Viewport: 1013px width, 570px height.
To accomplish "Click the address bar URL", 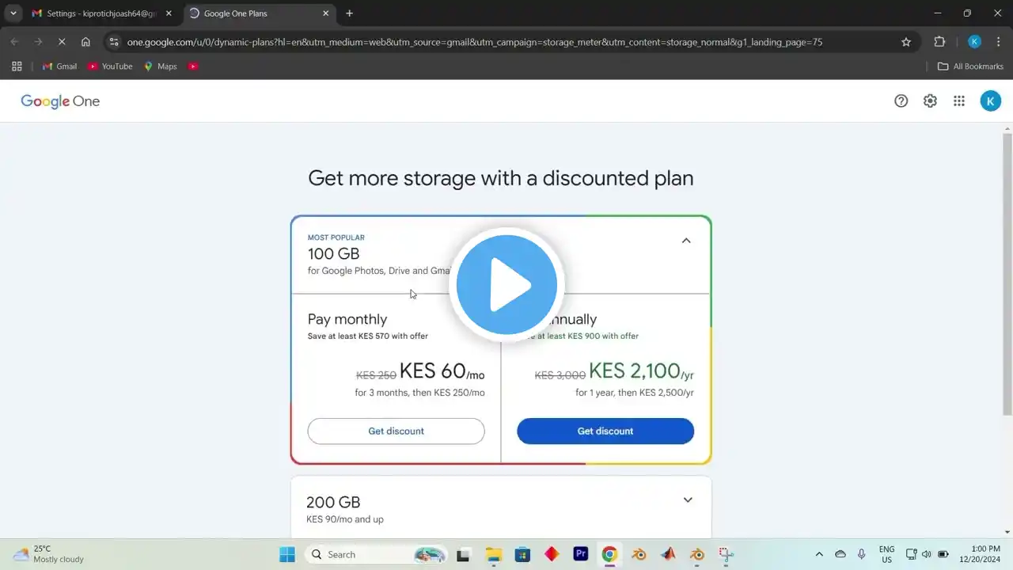I will point(475,42).
